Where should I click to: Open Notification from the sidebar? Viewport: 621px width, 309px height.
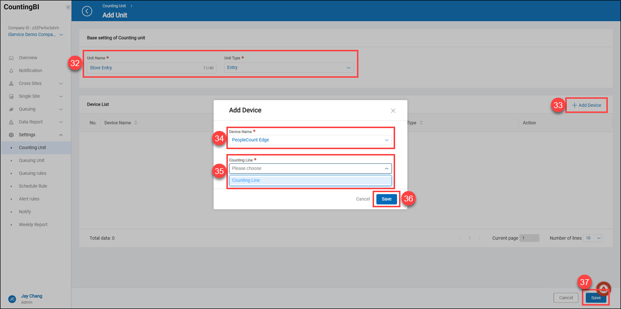[x=30, y=70]
